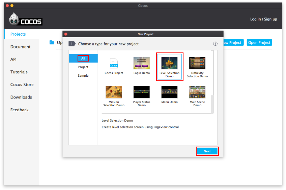This screenshot has height=190, width=286.
Task: Close the New Project dialog
Action: 66,34
